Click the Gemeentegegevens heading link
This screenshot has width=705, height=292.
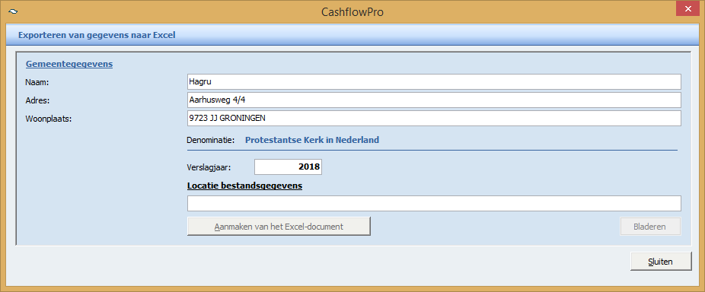pos(69,64)
